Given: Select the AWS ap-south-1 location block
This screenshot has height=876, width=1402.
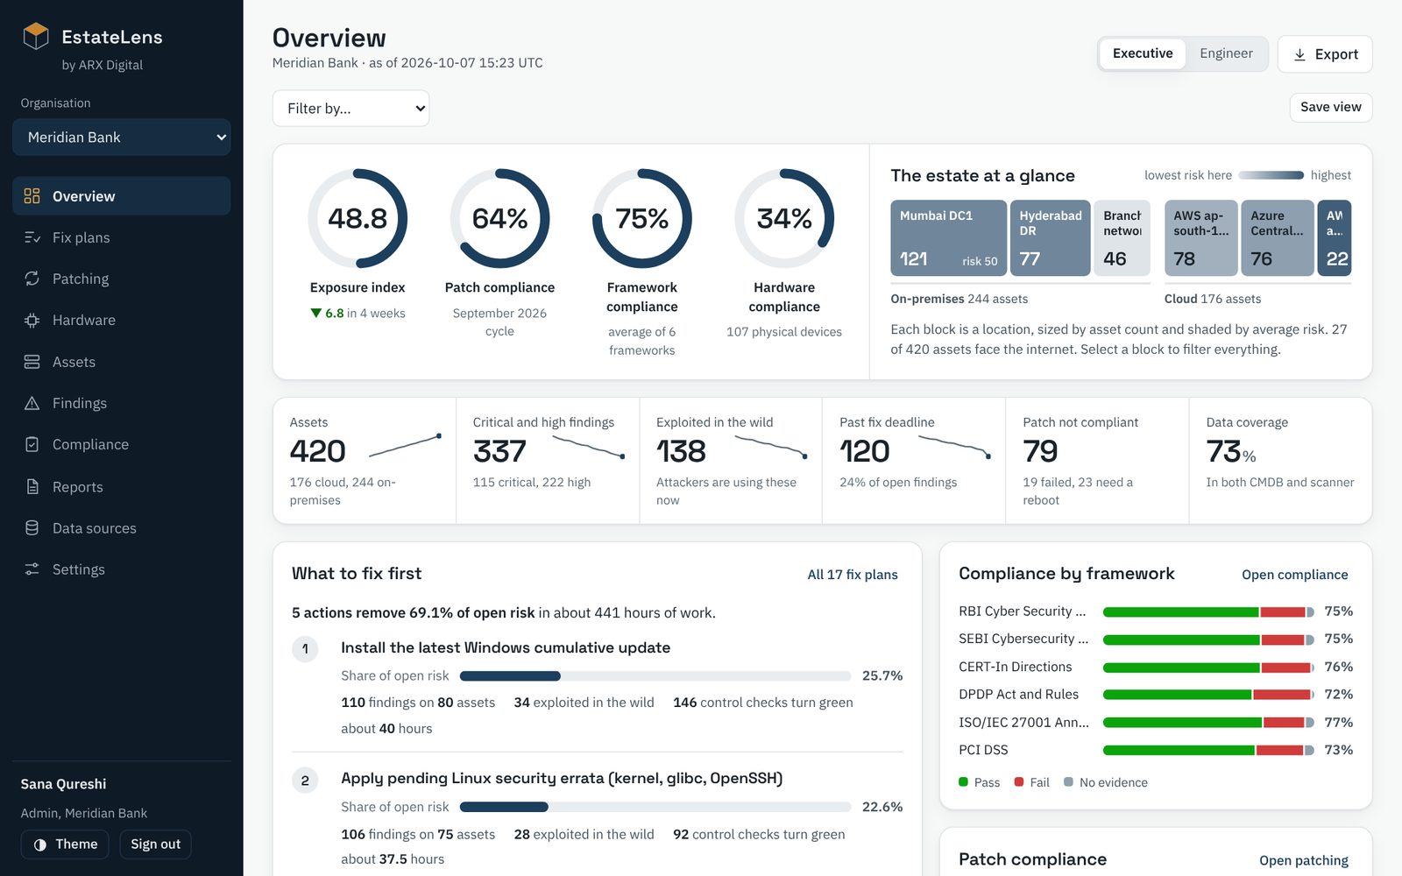Looking at the screenshot, I should pos(1200,238).
